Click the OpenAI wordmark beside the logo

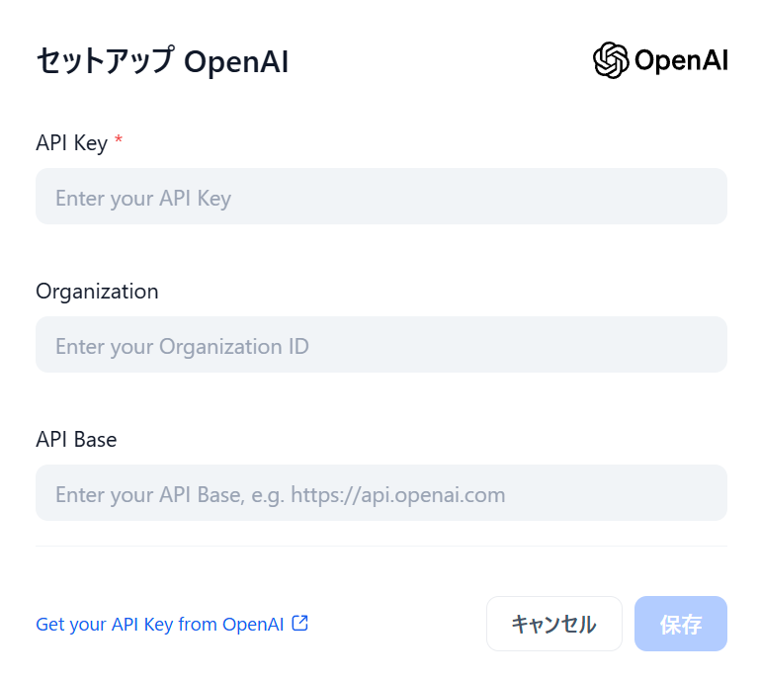coord(681,60)
